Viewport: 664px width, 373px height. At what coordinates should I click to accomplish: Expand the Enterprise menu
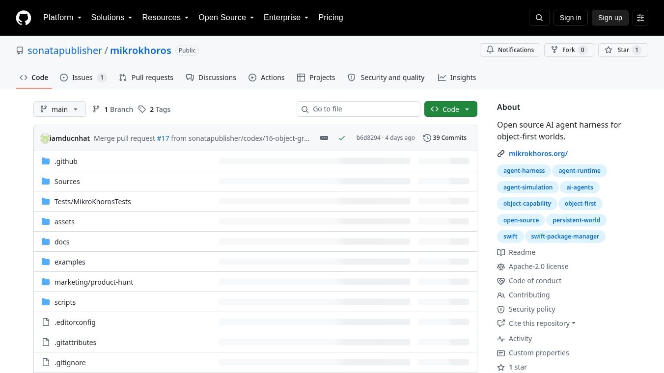[286, 18]
